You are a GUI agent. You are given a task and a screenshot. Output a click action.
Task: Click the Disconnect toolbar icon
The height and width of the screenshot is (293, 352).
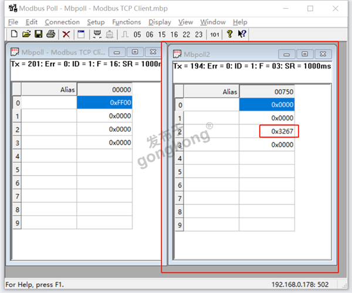coord(110,35)
